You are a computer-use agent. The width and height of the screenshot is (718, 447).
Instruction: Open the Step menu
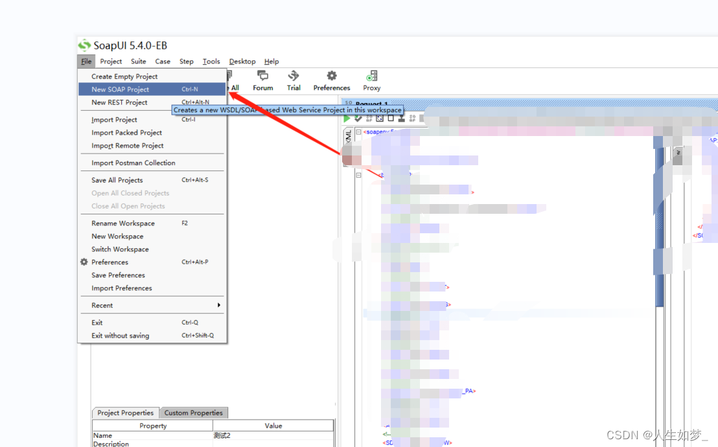pyautogui.click(x=187, y=61)
